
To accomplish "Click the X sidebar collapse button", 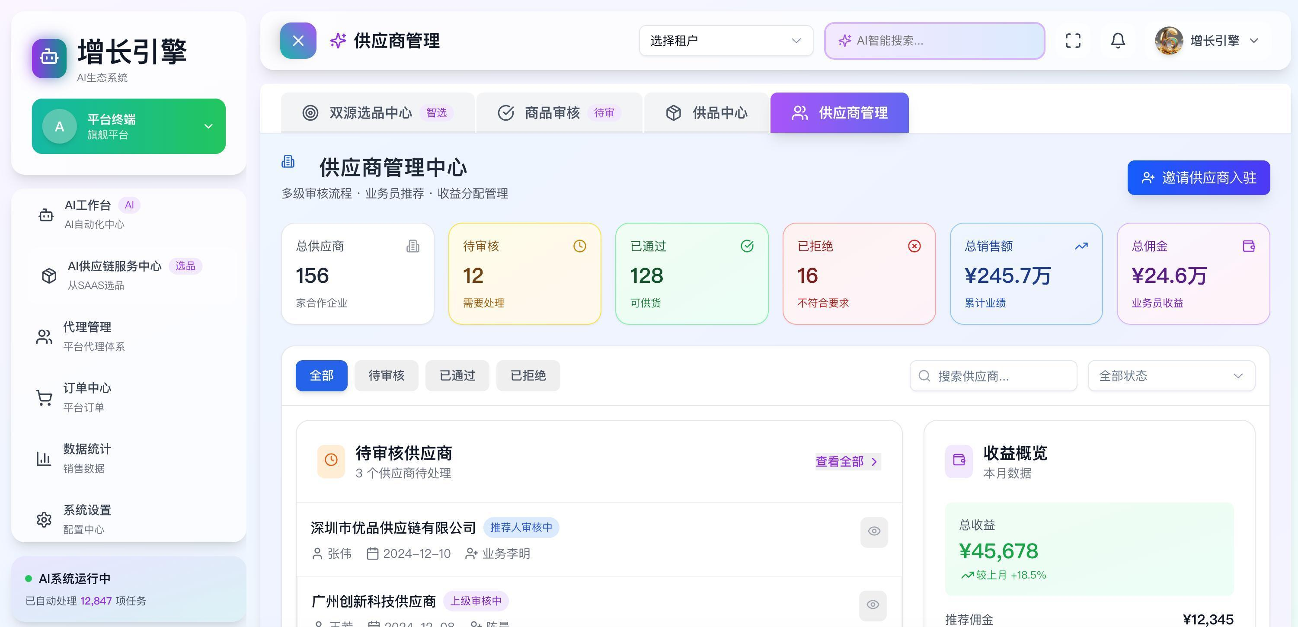I will point(298,41).
